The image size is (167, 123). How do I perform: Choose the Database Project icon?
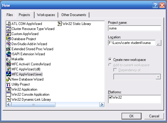[9, 39]
